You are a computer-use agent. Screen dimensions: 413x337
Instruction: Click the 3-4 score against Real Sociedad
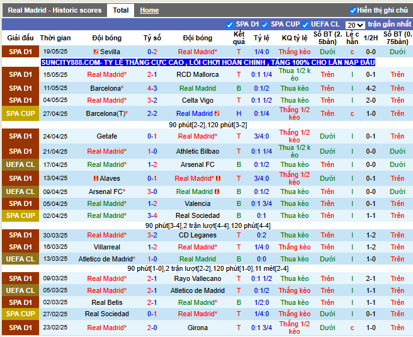click(x=152, y=215)
